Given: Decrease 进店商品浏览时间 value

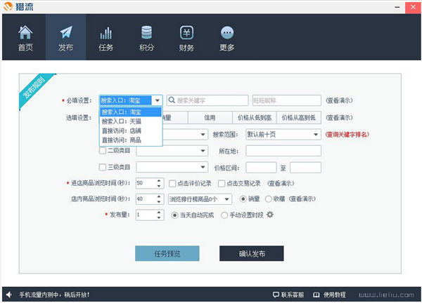Looking at the screenshot, I should [159, 186].
